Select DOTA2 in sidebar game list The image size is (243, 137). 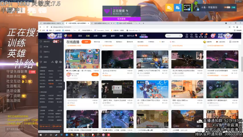pos(60,71)
